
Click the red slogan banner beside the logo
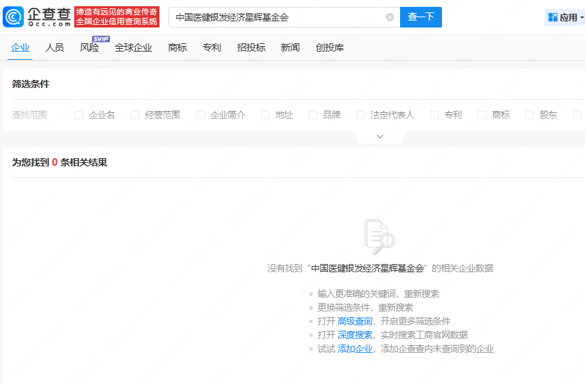click(117, 17)
